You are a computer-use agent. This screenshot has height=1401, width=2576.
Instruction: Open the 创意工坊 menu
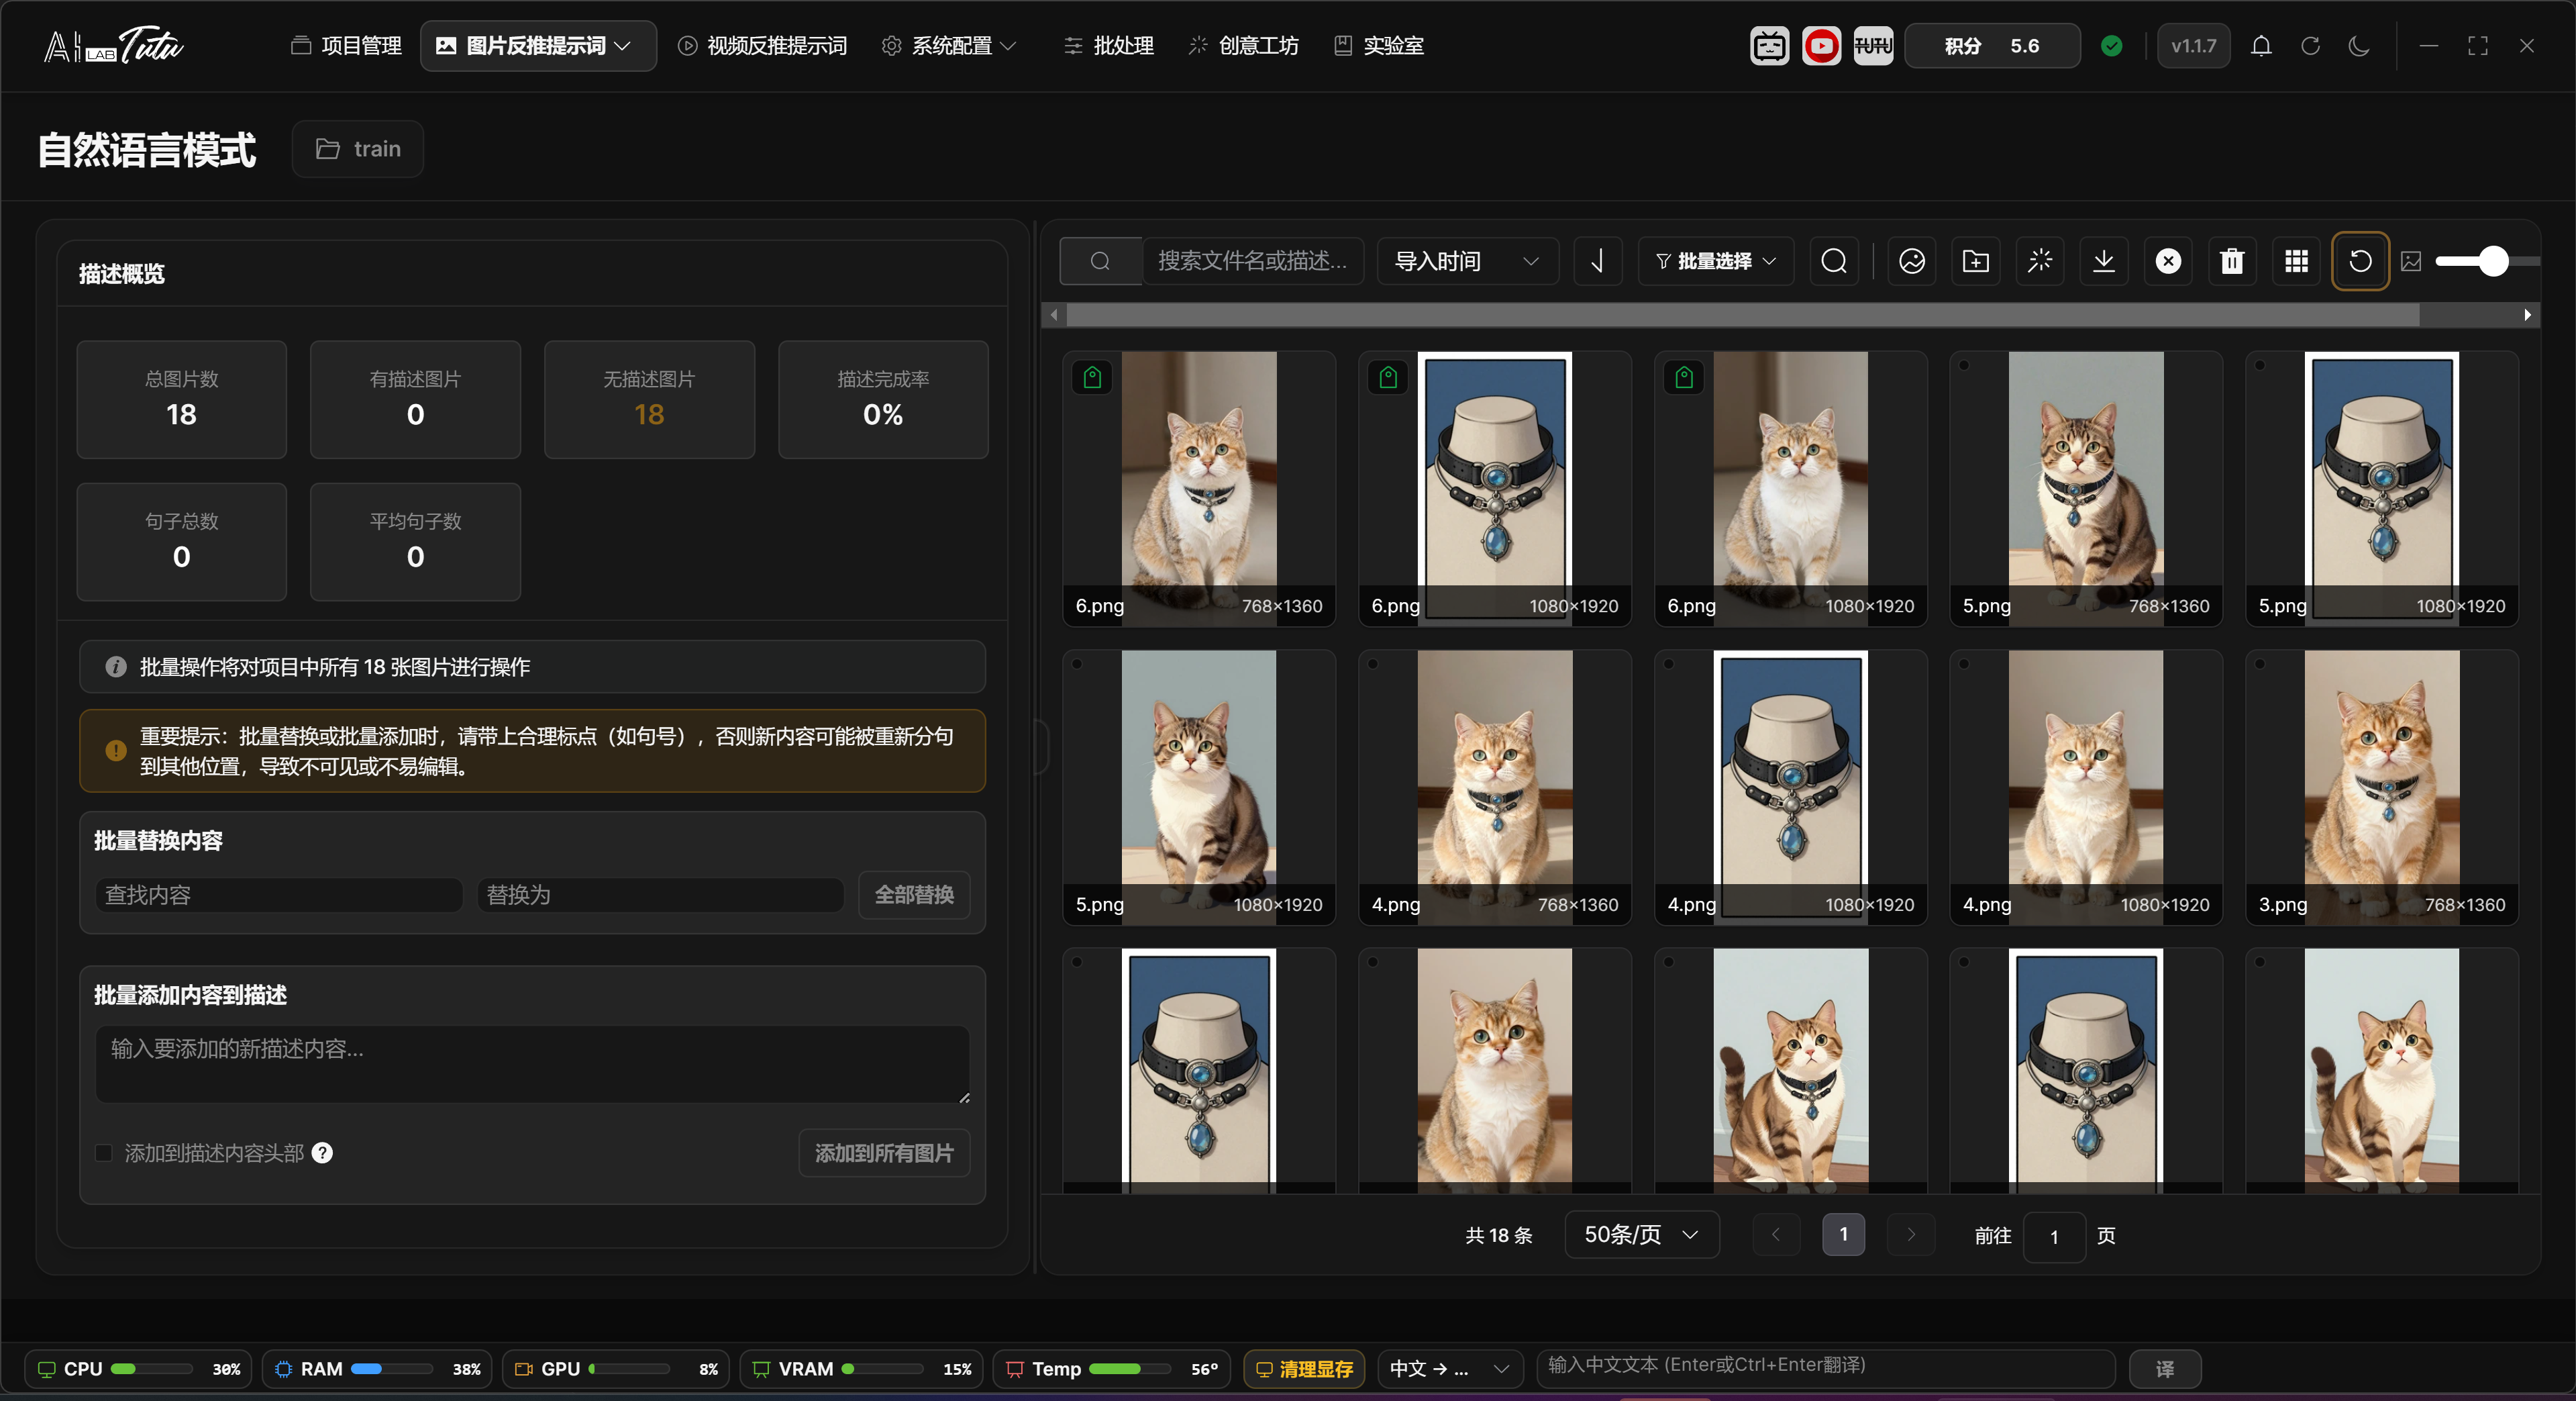coord(1243,46)
